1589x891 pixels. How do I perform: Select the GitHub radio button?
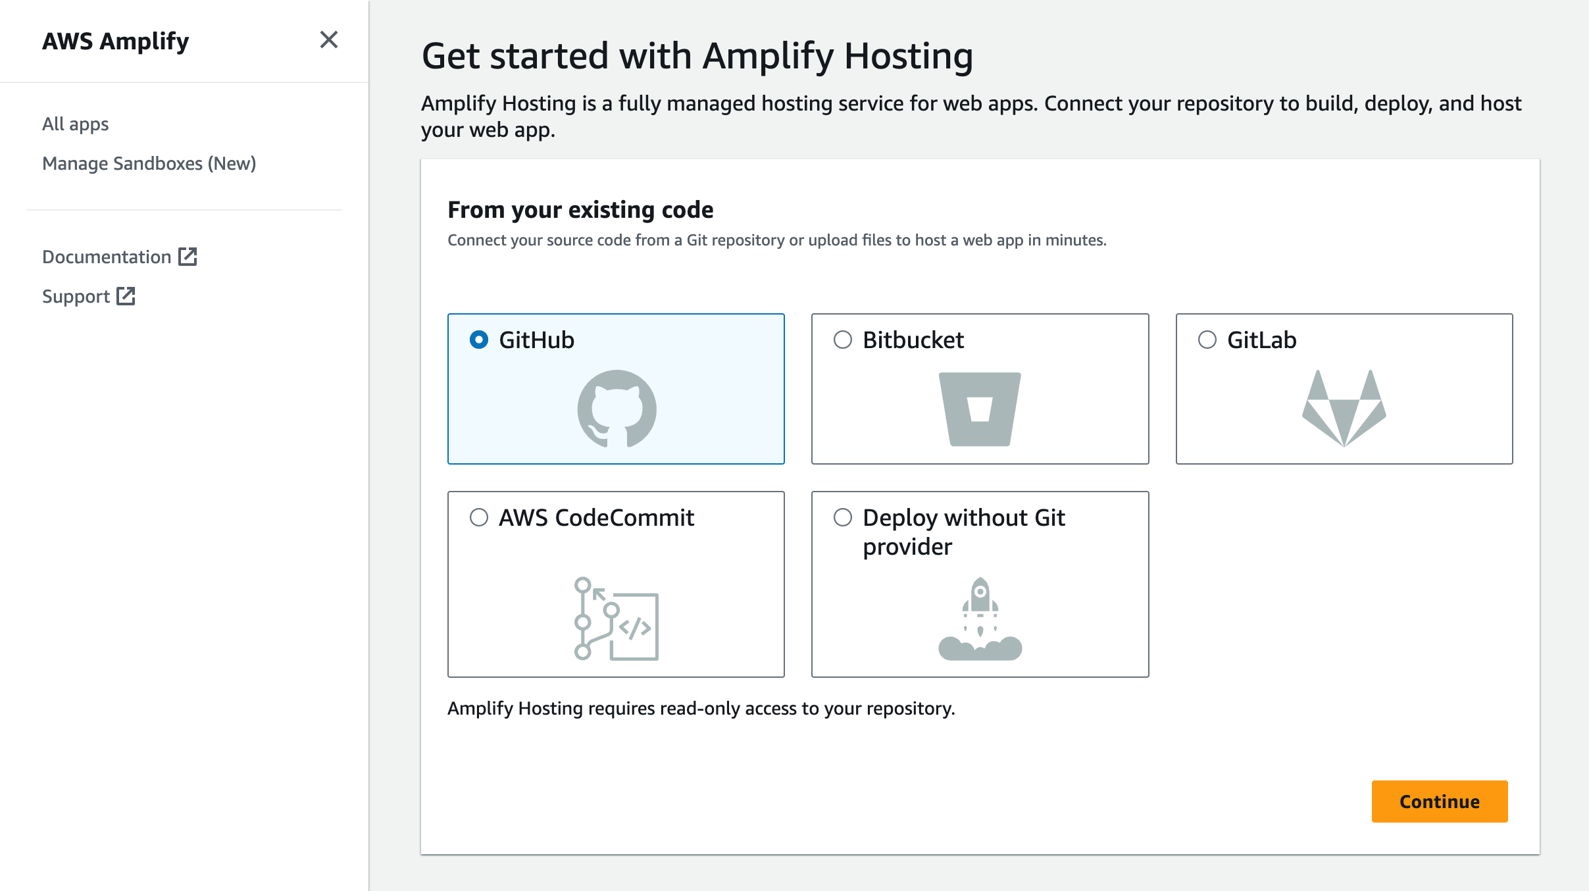pos(479,340)
